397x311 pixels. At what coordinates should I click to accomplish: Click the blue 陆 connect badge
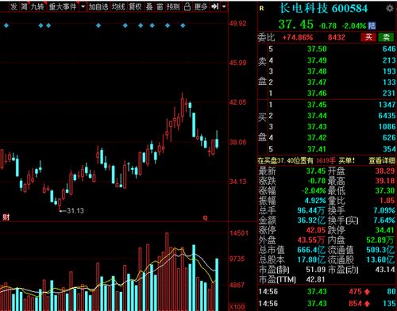click(372, 25)
